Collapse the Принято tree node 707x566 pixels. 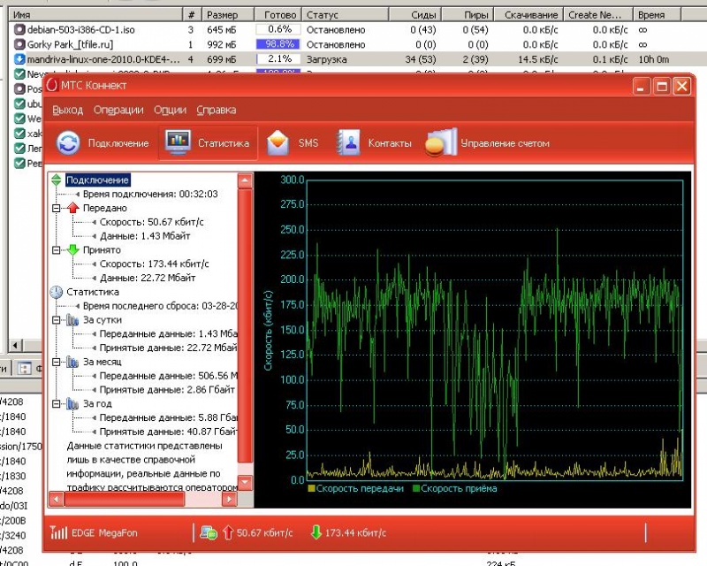[x=57, y=250]
